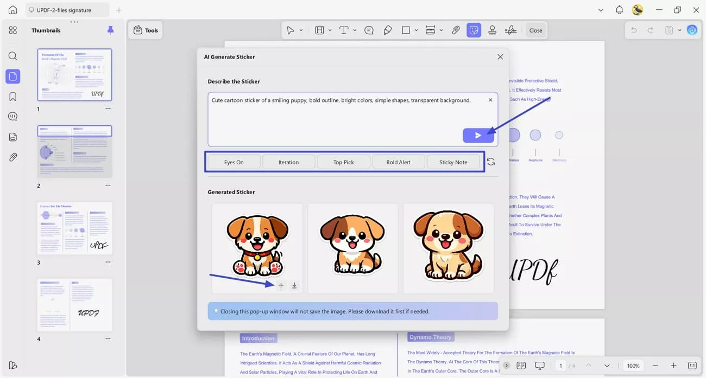Image resolution: width=706 pixels, height=378 pixels.
Task: Open the user avatar profile
Action: 638,10
